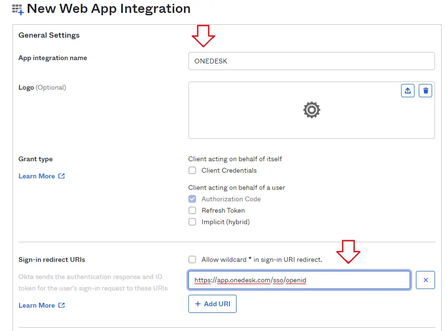The width and height of the screenshot is (445, 331).
Task: Focus the App integration name field
Action: pyautogui.click(x=311, y=61)
